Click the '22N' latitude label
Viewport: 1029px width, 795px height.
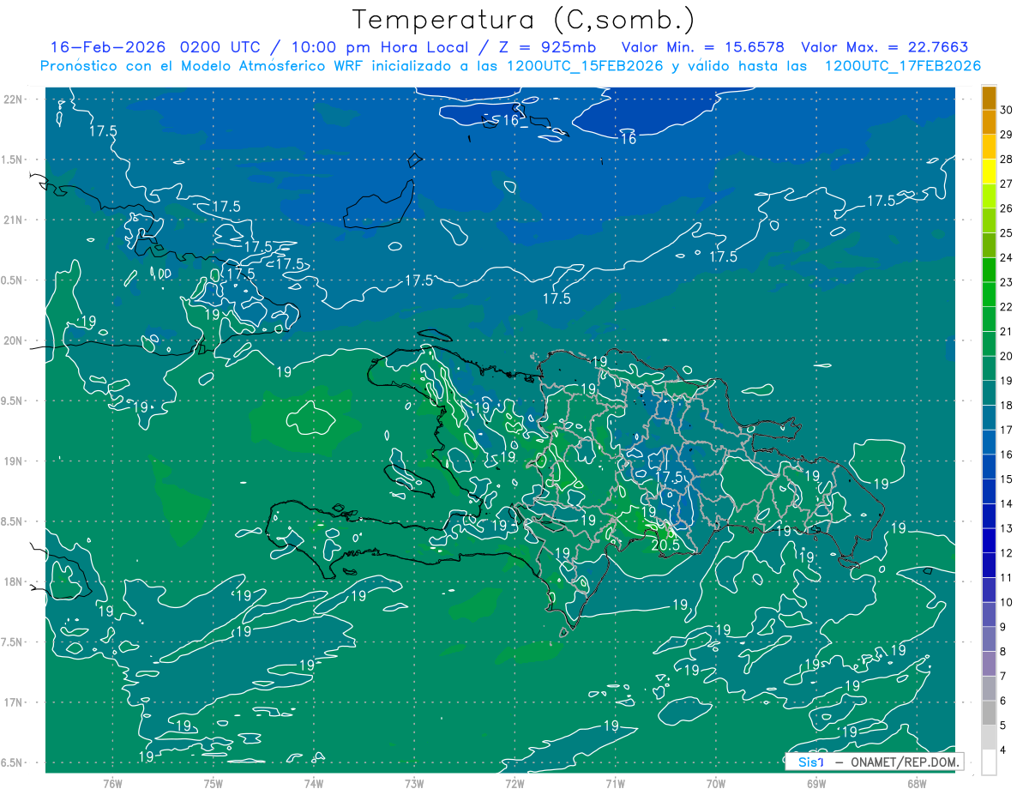pyautogui.click(x=15, y=99)
